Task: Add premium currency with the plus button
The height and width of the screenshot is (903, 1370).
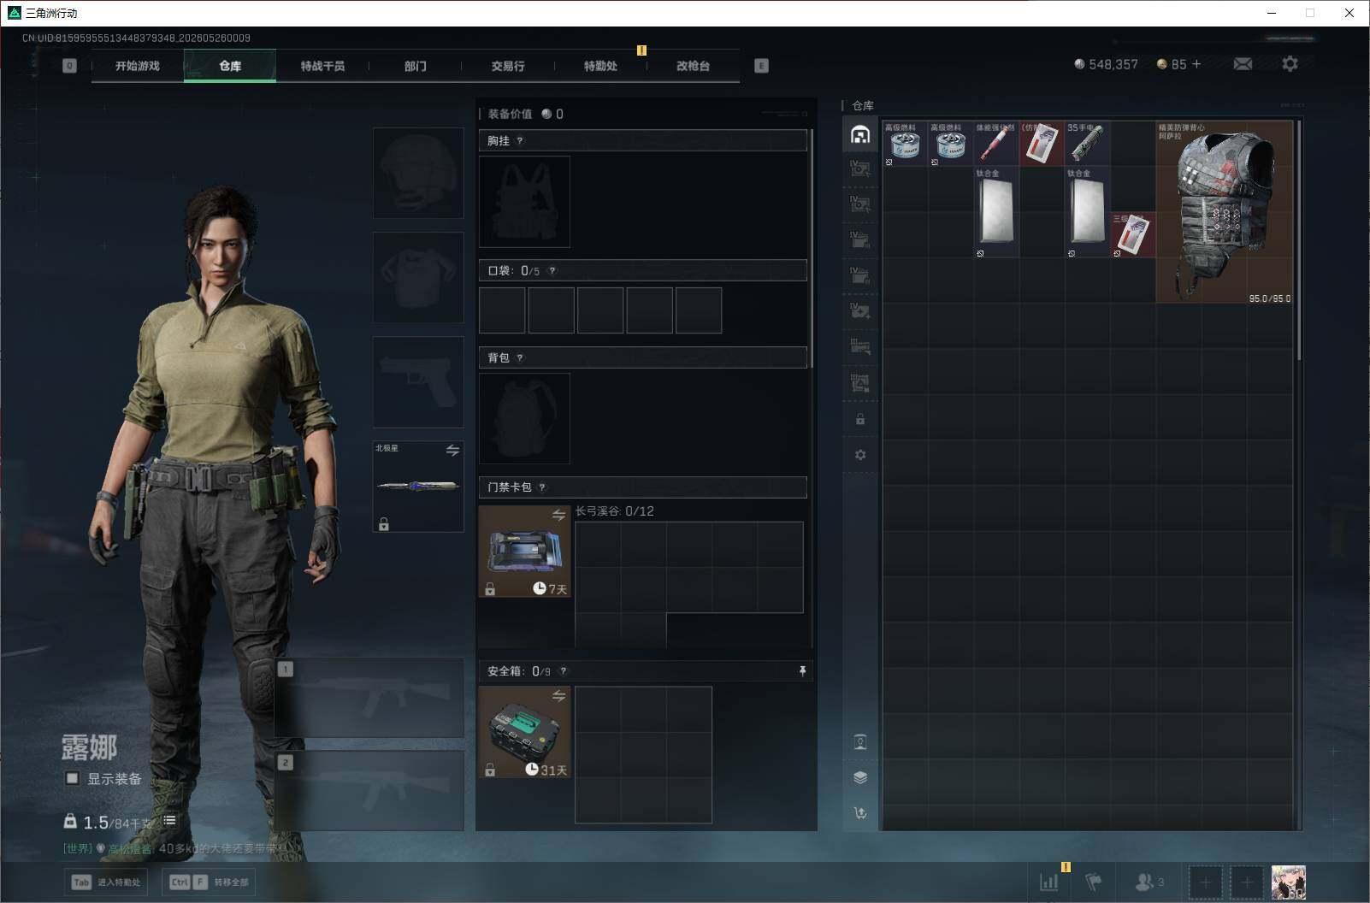Action: [1196, 64]
